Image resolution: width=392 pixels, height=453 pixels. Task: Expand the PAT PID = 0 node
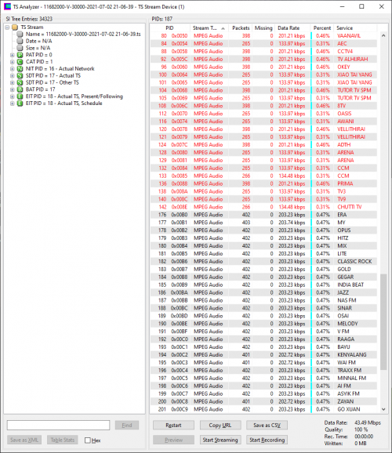pos(12,55)
